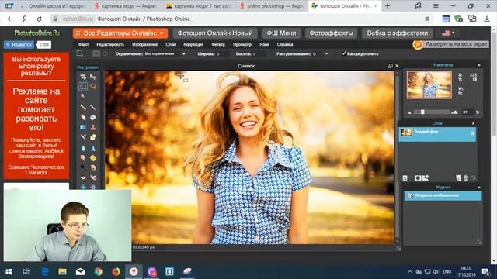497x279 pixels.
Task: Select the Открыть изображение history entry
Action: [x=443, y=195]
